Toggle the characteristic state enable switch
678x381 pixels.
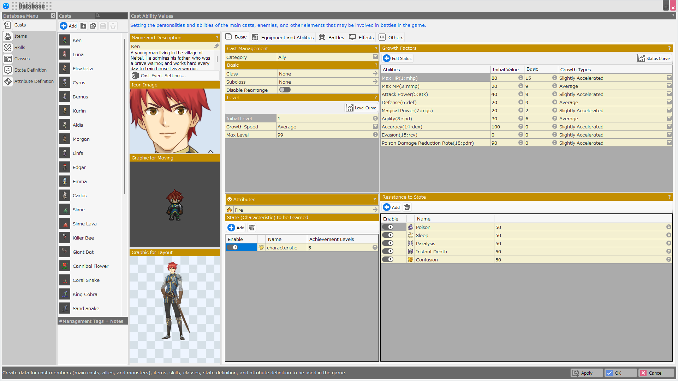tap(233, 248)
